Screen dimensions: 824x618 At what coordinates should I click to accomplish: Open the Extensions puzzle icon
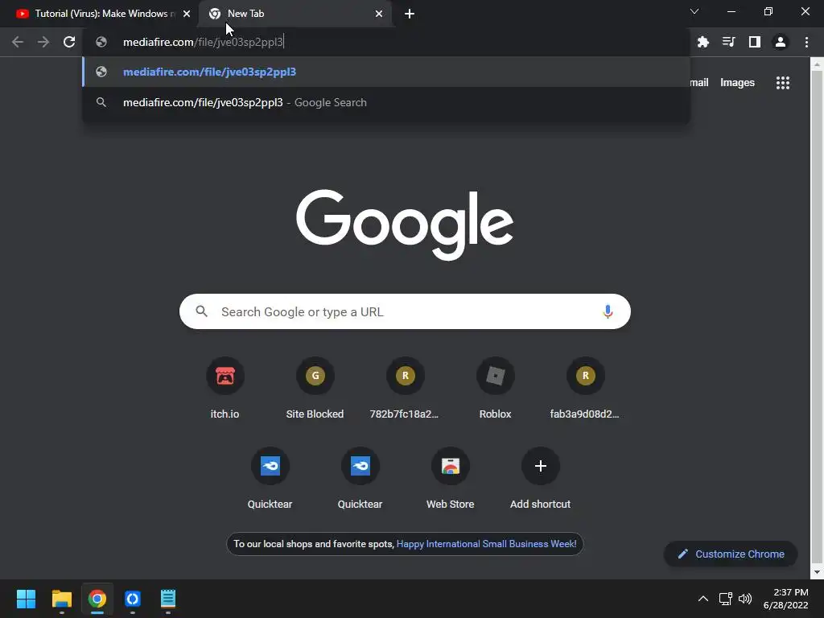tap(703, 42)
